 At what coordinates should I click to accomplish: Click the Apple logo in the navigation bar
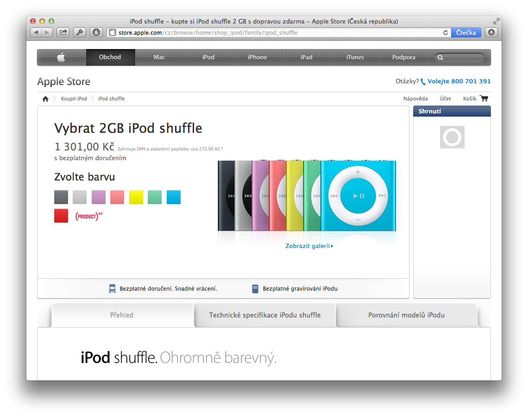click(x=61, y=57)
